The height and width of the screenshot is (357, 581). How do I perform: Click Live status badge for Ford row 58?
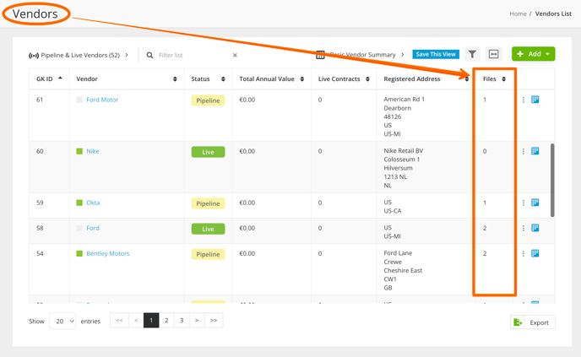[208, 229]
